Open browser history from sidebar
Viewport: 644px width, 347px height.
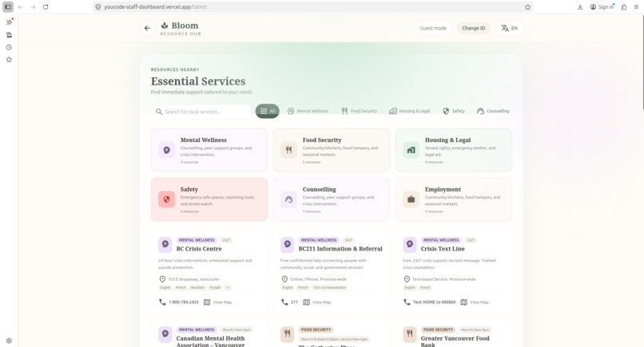(x=9, y=47)
